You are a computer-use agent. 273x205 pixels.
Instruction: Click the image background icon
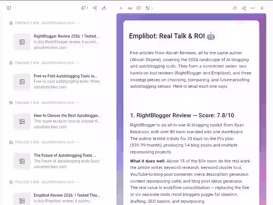147,8
